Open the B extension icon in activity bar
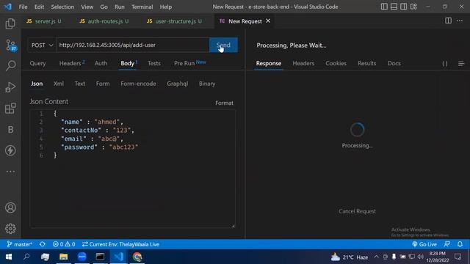The width and height of the screenshot is (470, 264). click(x=10, y=129)
